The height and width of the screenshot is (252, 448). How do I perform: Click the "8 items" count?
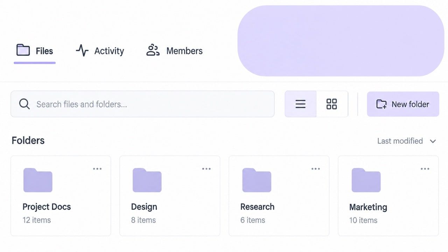click(143, 220)
